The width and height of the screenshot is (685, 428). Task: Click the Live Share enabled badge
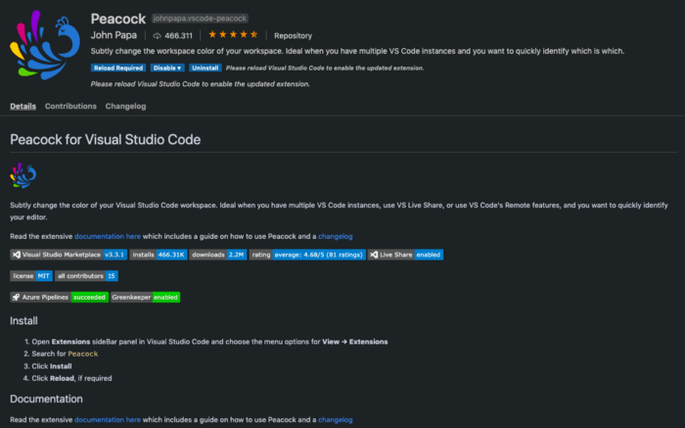405,255
